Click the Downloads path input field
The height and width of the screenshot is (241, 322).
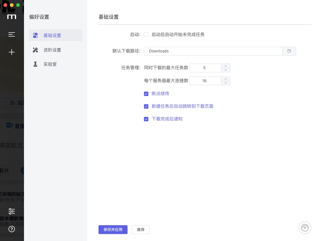[213, 51]
